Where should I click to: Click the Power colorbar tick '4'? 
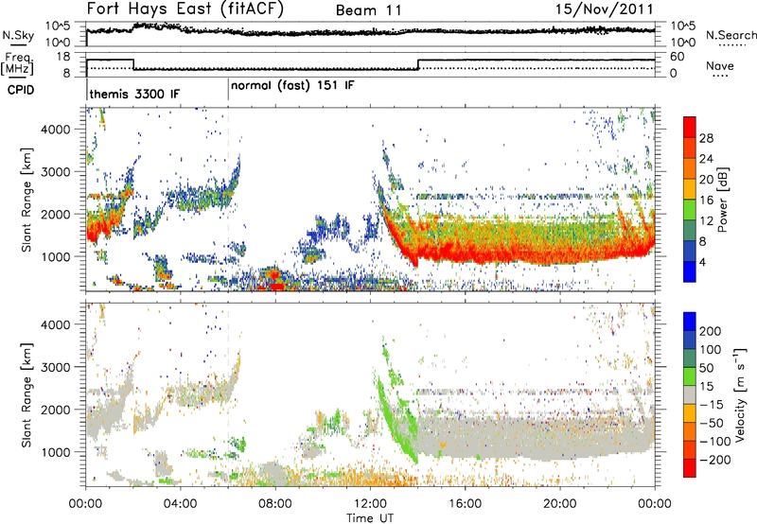(703, 263)
